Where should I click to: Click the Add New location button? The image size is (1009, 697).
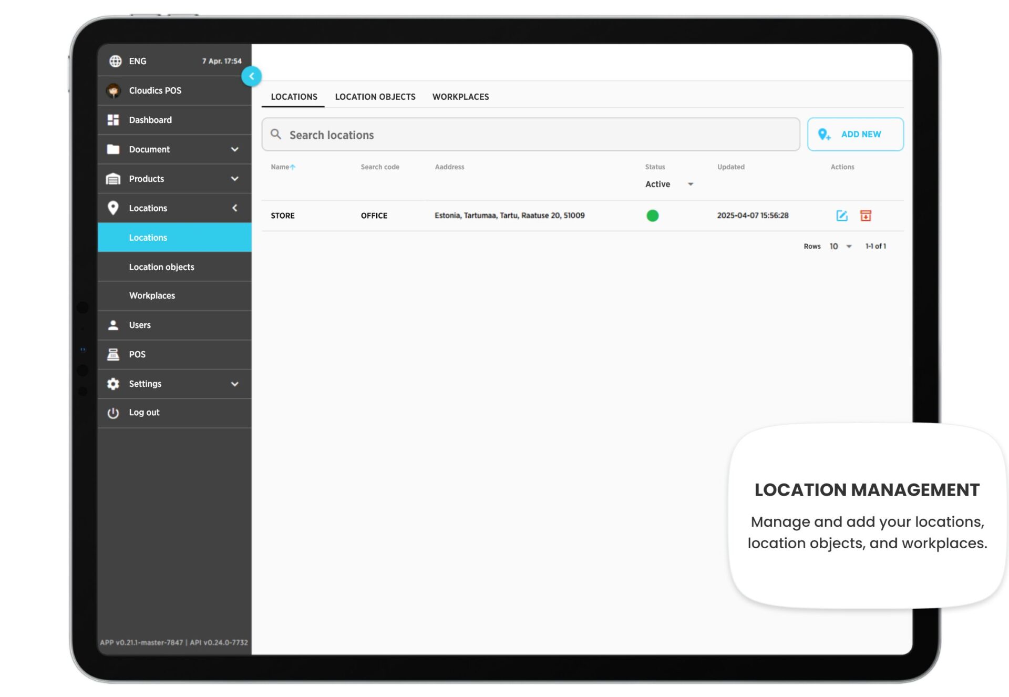[x=855, y=135]
